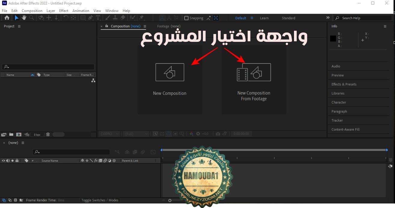Open the Default workspace menu

[x=252, y=18]
